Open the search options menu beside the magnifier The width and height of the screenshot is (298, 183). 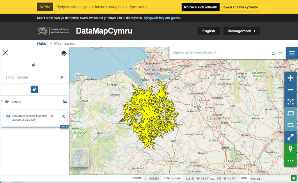click(x=281, y=54)
